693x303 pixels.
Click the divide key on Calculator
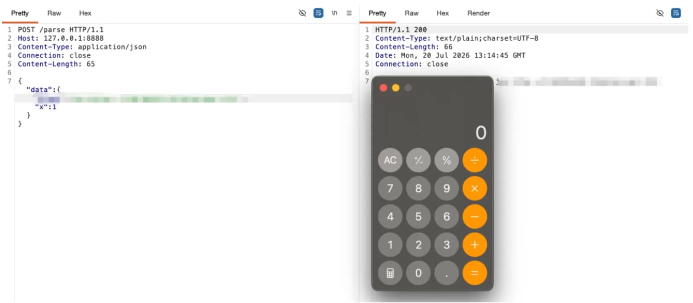point(475,160)
